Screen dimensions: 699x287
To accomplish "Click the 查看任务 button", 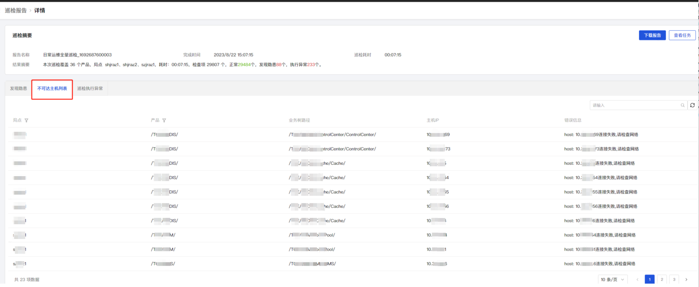I will click(682, 35).
